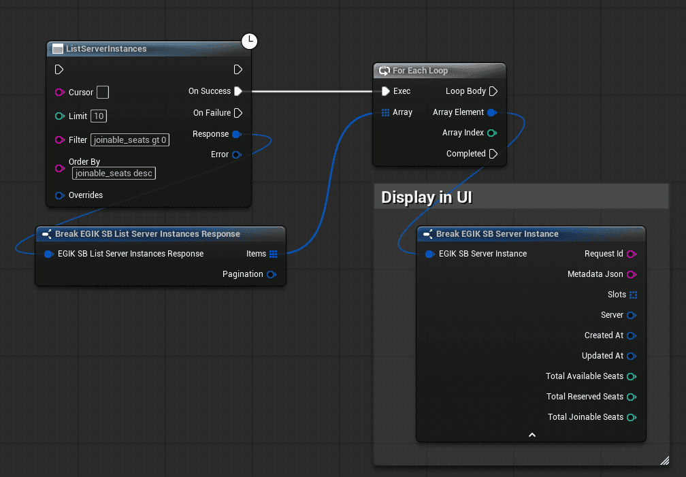686x477 pixels.
Task: Click the Limit input showing 10
Action: [x=98, y=116]
